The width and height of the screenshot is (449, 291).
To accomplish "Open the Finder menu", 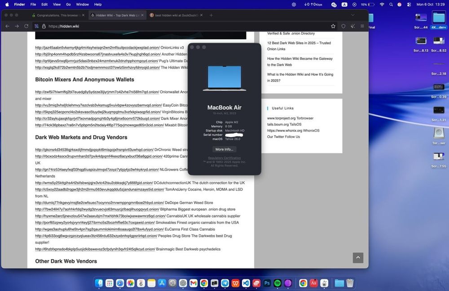I will (19, 4).
